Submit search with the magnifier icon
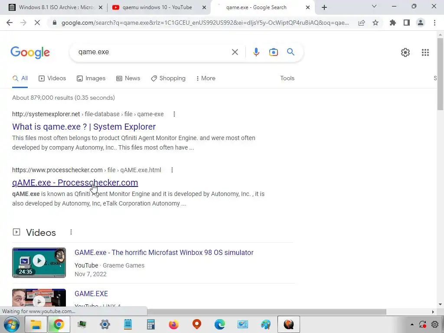444x333 pixels. 291,52
